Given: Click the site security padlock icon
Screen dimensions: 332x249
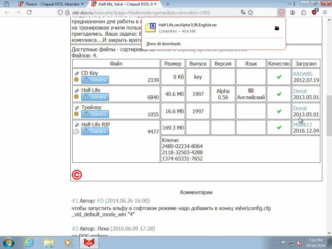Looking at the screenshot, I should [67, 13].
